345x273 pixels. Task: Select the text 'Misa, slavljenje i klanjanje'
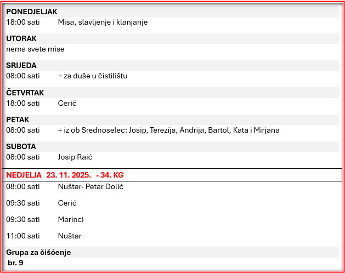103,22
